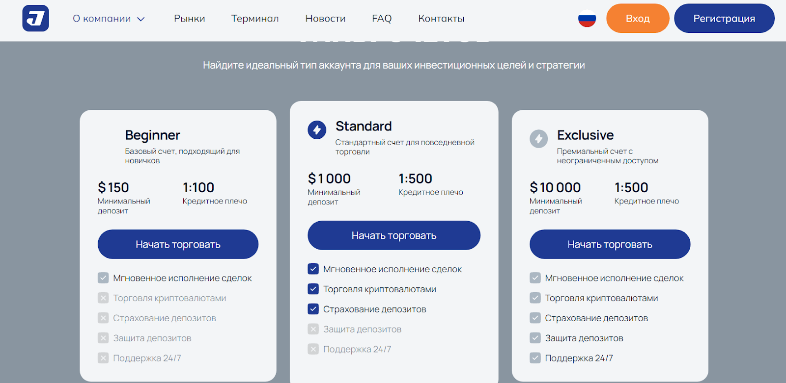Toggle Exclusive Страхование депозитов checkbox

[x=535, y=318]
